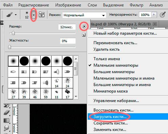The image size is (168, 134).
Task: Open the Выделение menu
Action: (113, 5)
